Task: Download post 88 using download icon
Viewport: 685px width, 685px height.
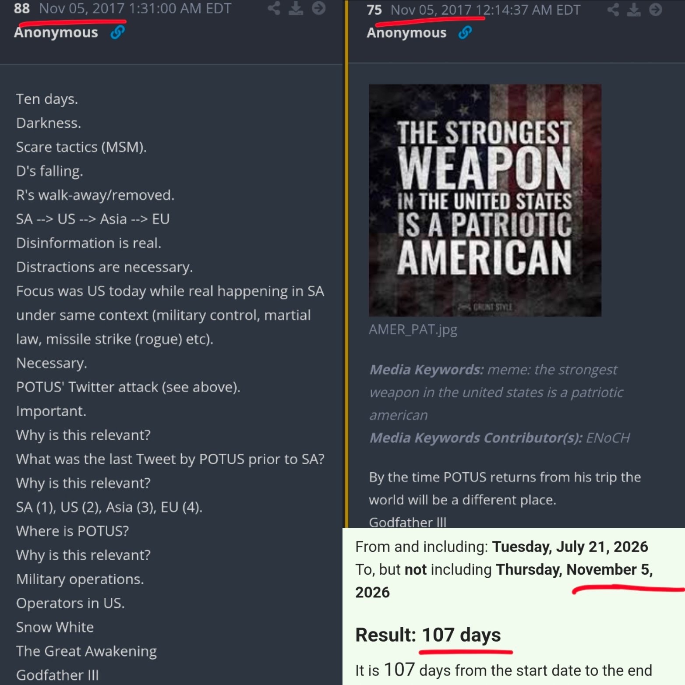Action: 296,8
